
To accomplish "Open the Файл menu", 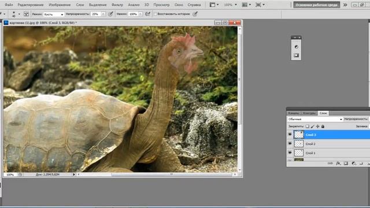I will [9, 5].
